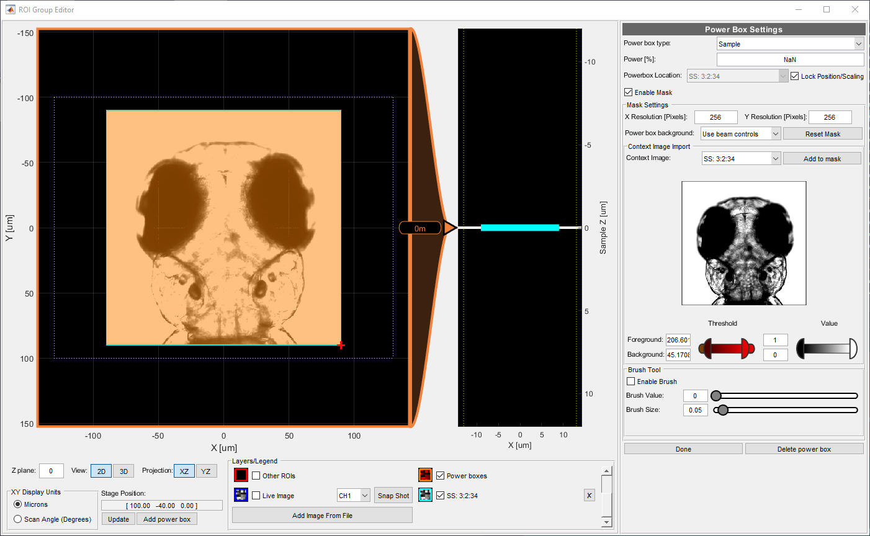Switch to the YZ projection
Image resolution: width=870 pixels, height=536 pixels.
[206, 471]
